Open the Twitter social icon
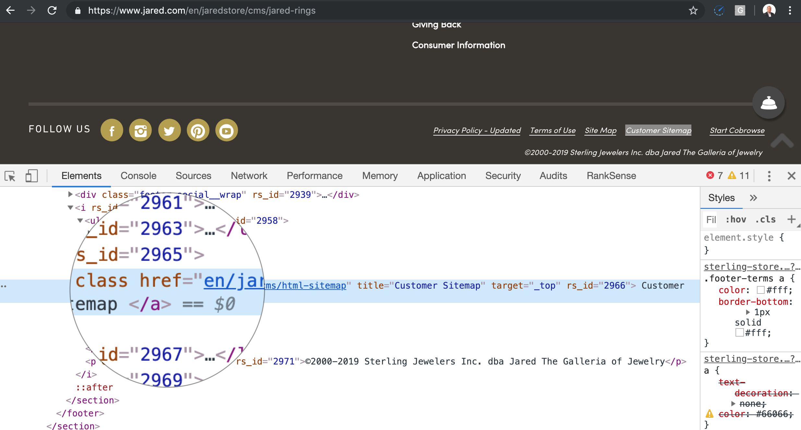This screenshot has width=801, height=430. click(169, 130)
